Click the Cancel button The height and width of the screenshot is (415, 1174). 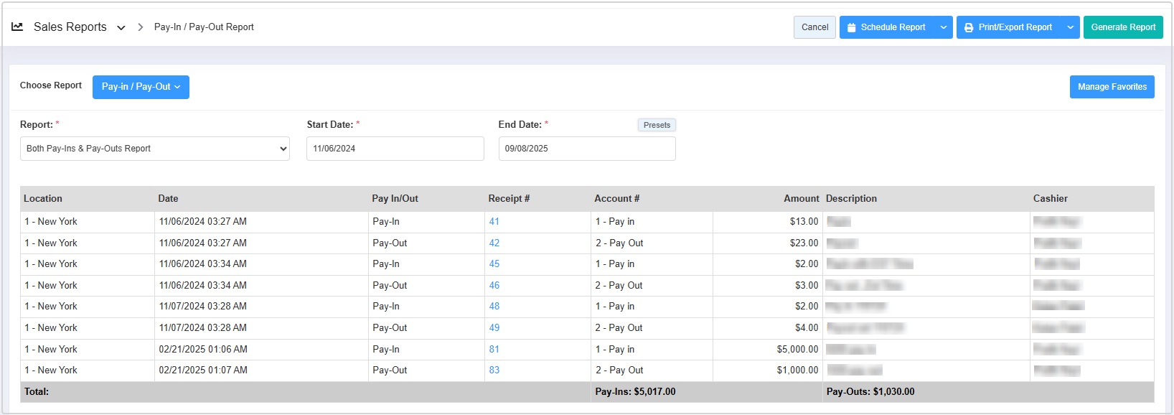pos(814,27)
